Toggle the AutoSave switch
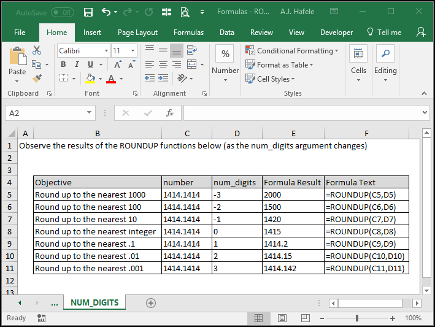Viewport: 435px width, 327px height. point(63,12)
